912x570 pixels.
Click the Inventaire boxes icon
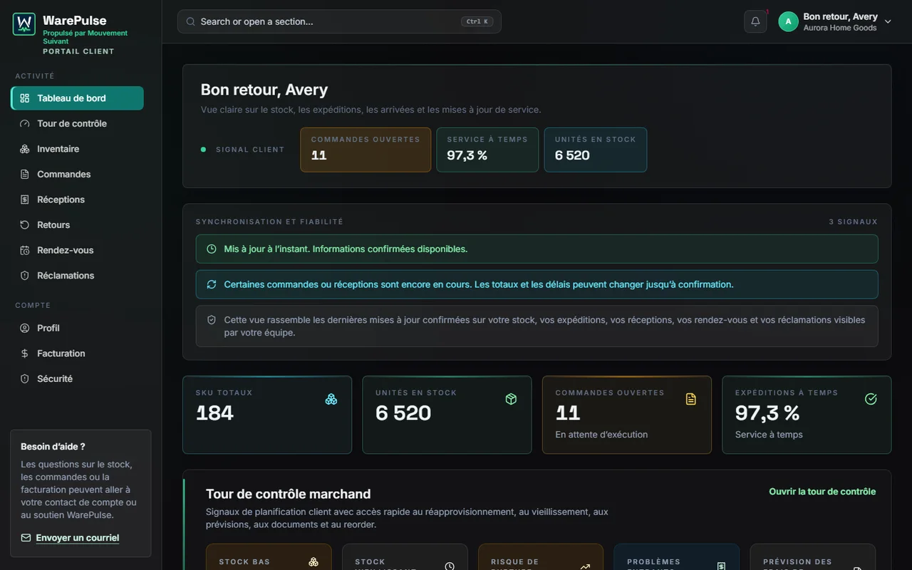(25, 149)
